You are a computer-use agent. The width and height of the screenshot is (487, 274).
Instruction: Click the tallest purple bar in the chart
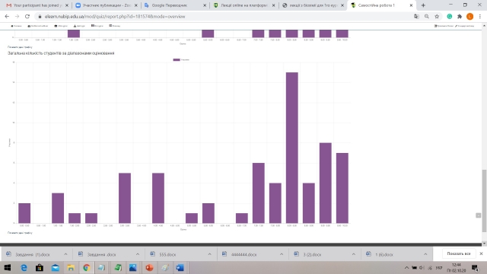(x=292, y=148)
